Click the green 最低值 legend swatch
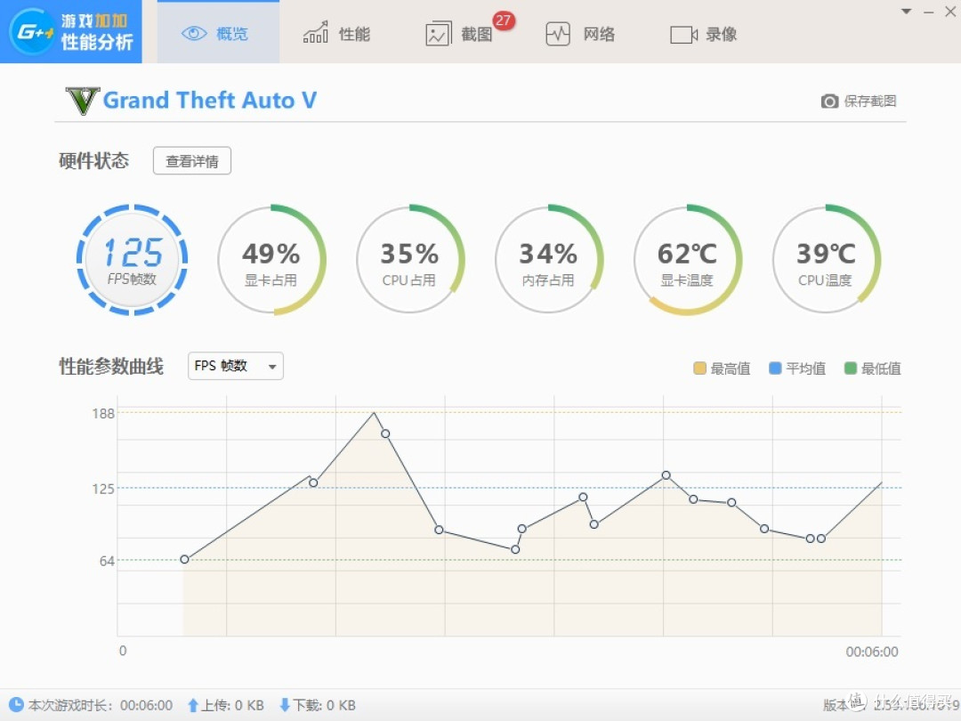The width and height of the screenshot is (961, 721). pyautogui.click(x=850, y=368)
